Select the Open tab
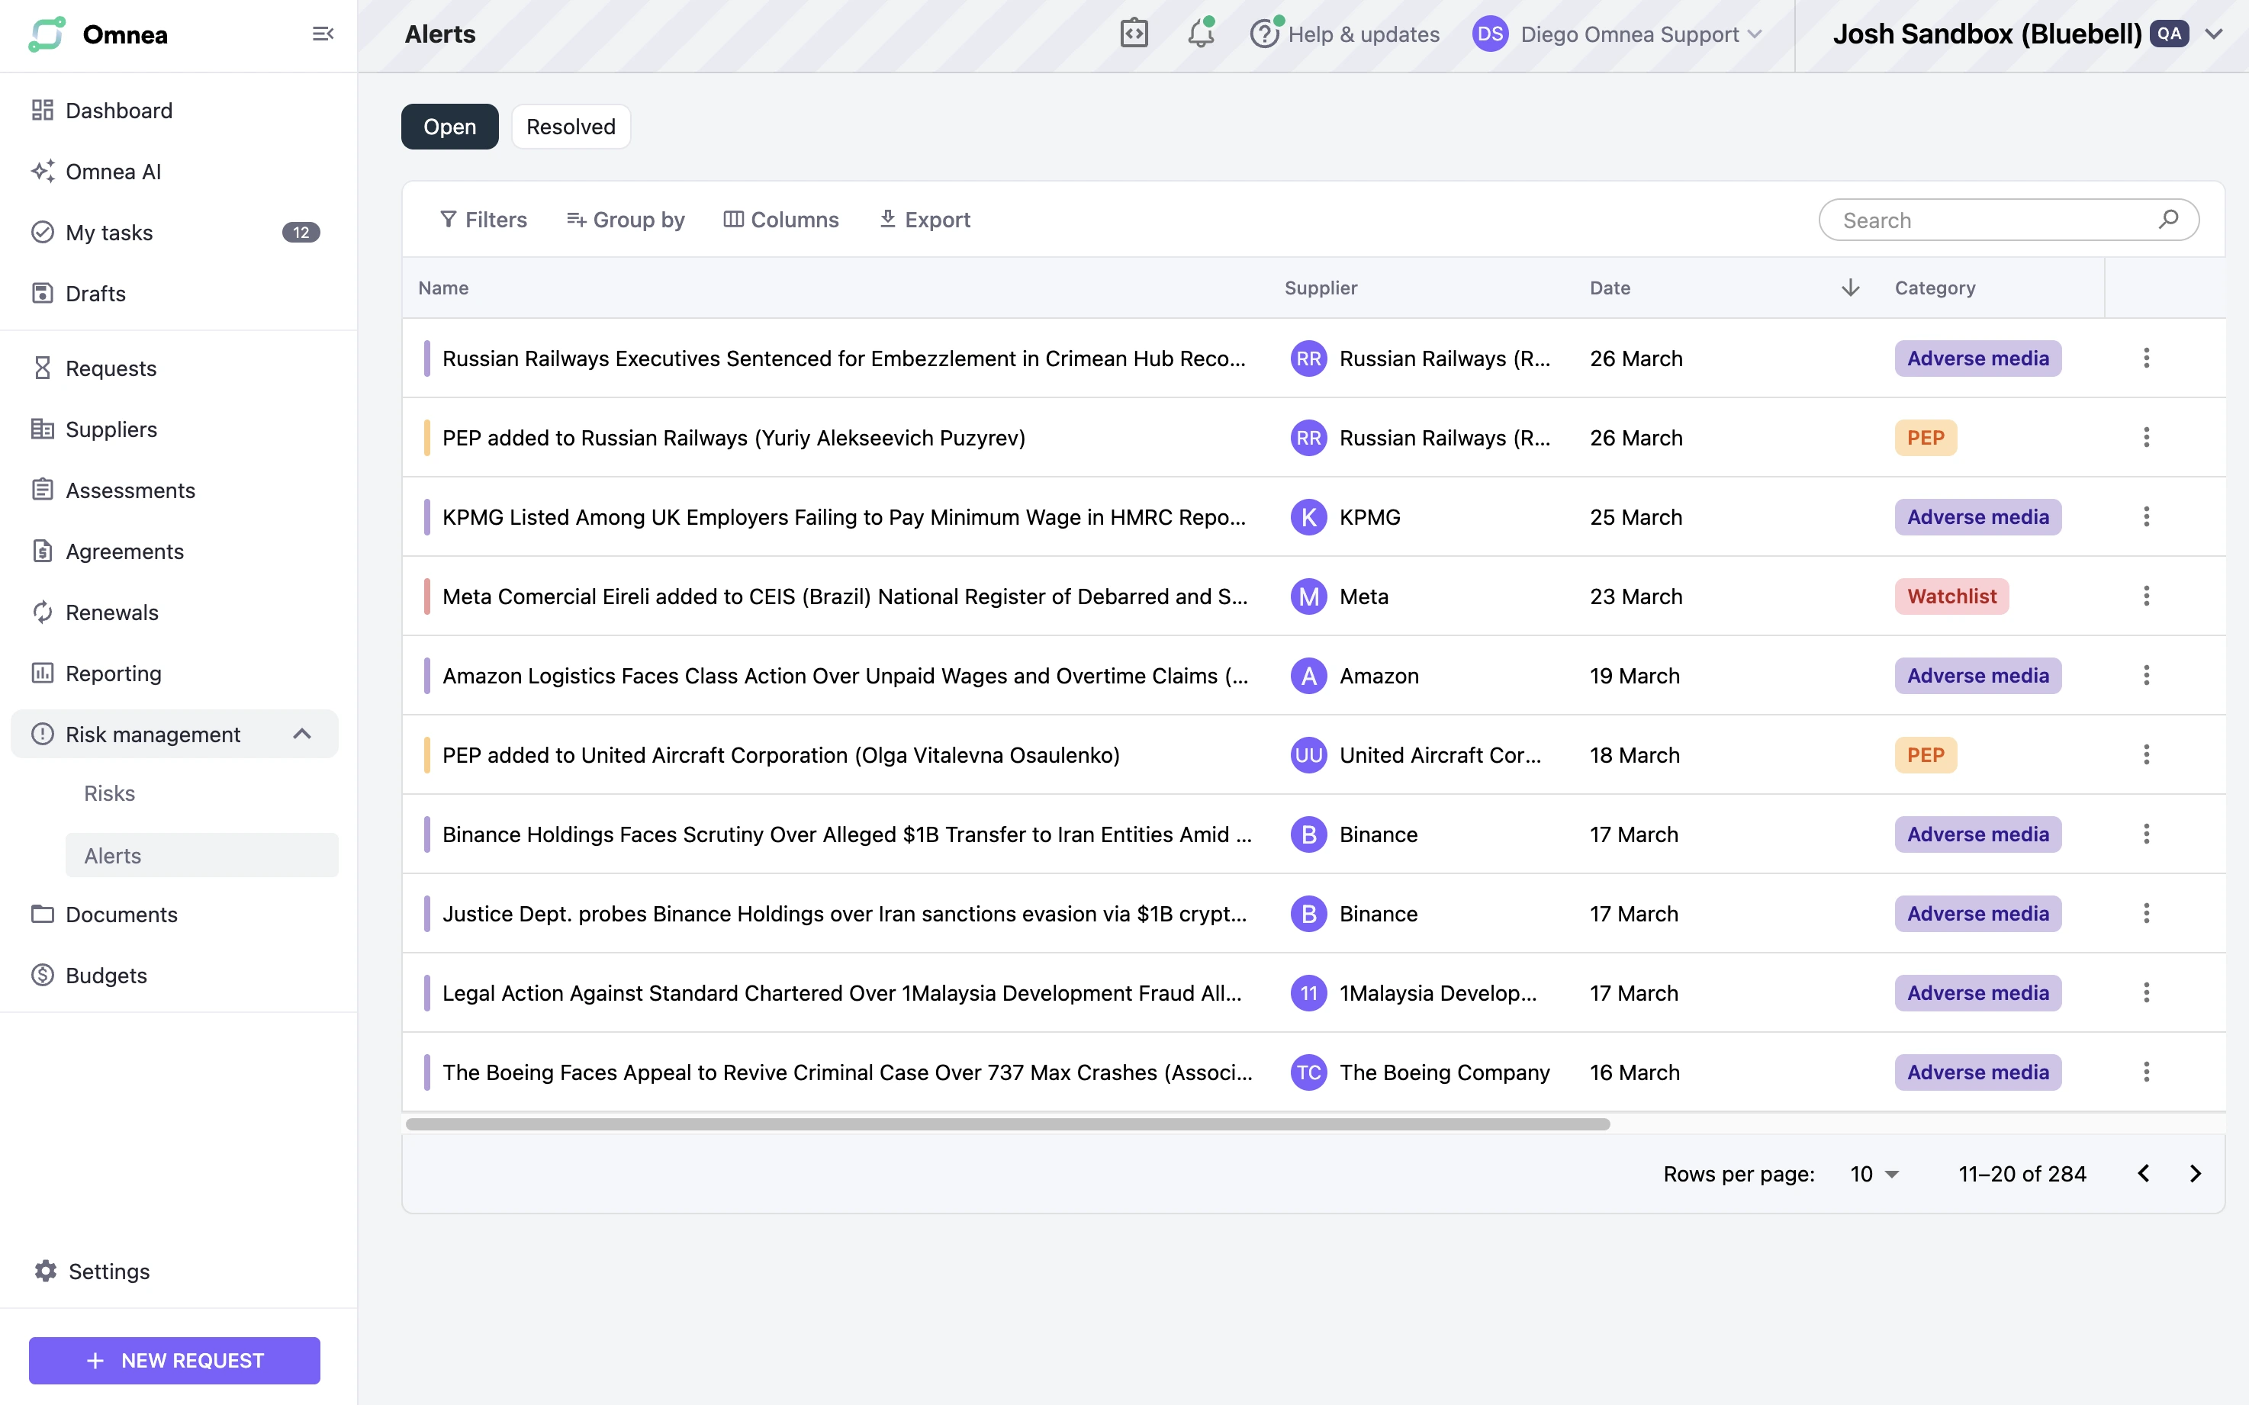This screenshot has width=2249, height=1405. tap(450, 127)
